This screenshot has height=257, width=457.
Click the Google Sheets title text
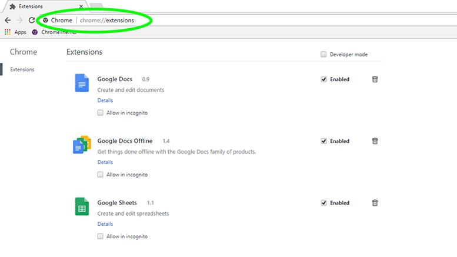pos(117,203)
